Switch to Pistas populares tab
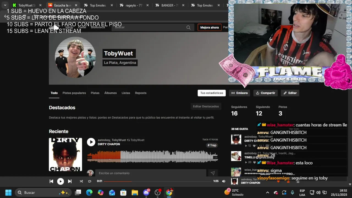Viewport: 352px width, 198px height. click(74, 93)
